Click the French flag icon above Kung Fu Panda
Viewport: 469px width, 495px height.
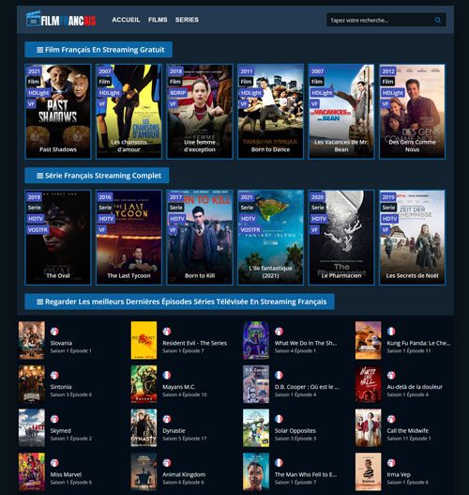tap(391, 332)
